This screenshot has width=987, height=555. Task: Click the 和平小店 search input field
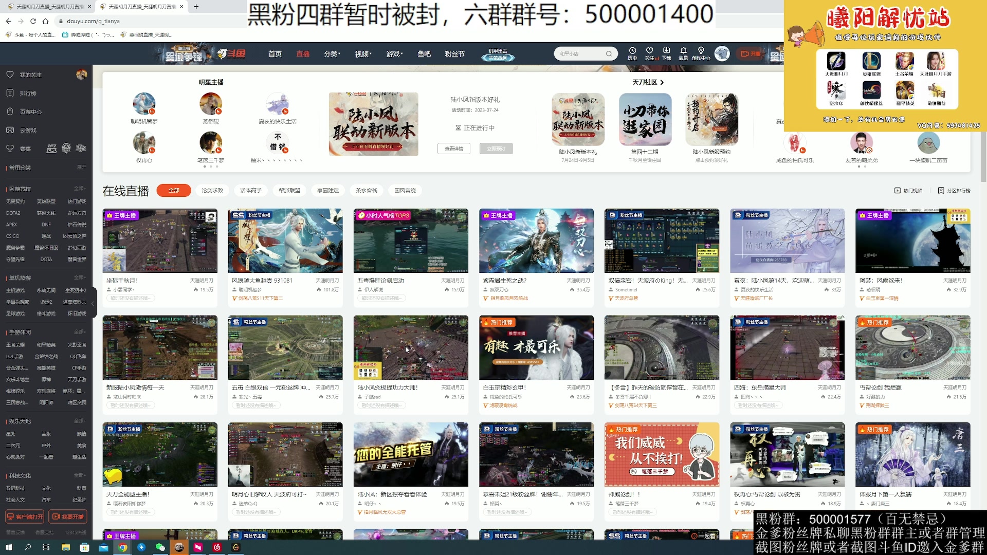click(x=581, y=53)
